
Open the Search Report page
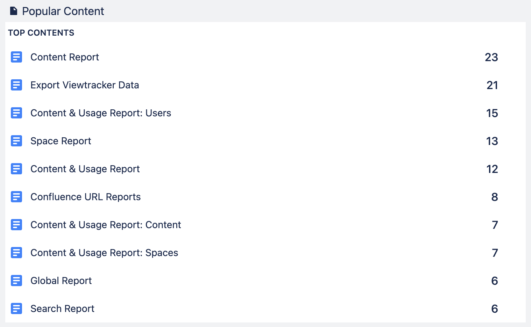(x=63, y=308)
